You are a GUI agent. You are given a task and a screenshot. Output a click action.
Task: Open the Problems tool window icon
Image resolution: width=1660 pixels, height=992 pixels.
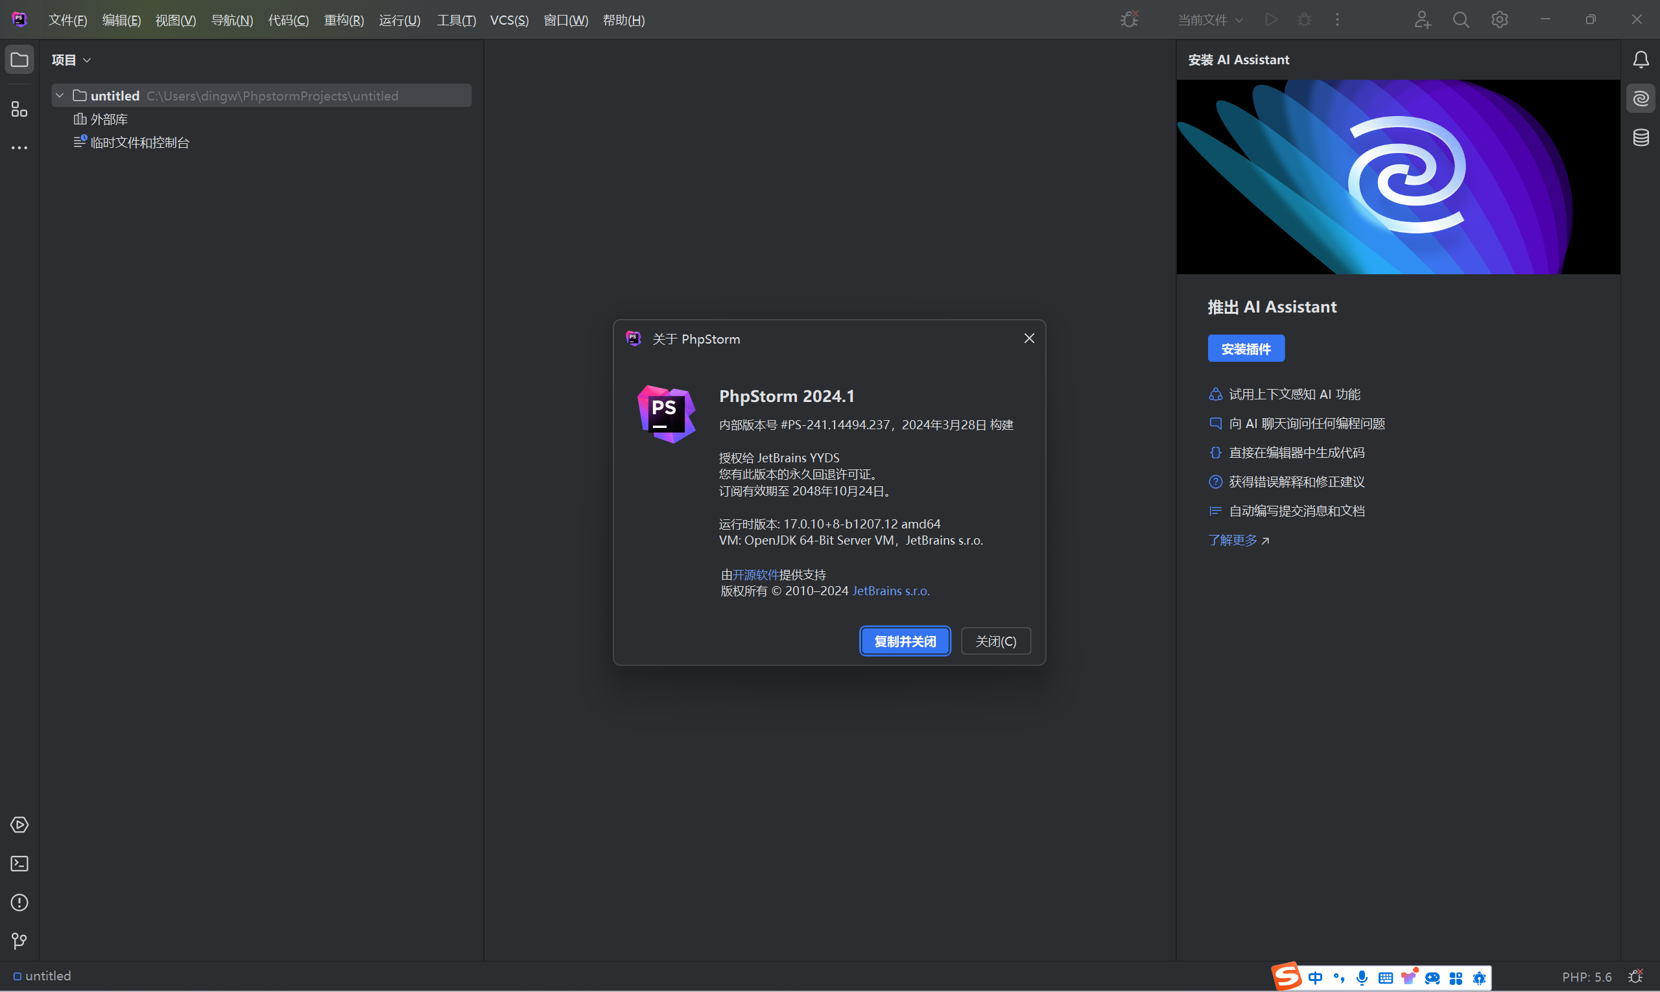(x=19, y=903)
